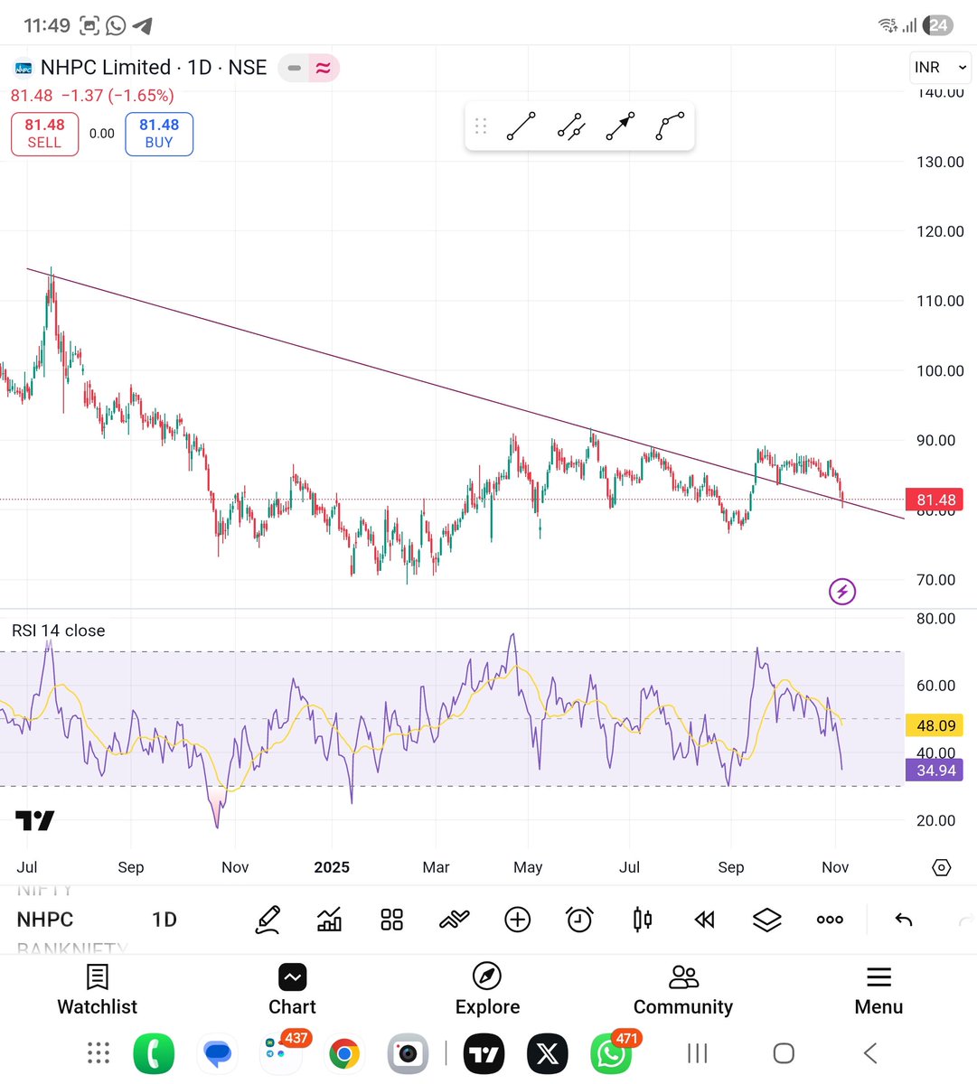Tap the add plus circle icon
Viewport: 977px width, 1084px height.
pos(517,920)
